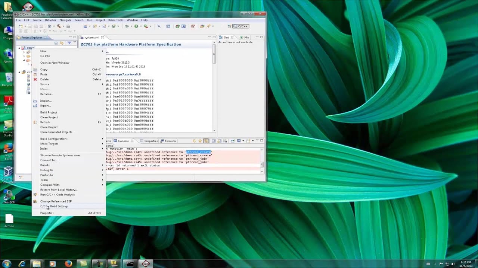Open the Xilinx Tools menu
The height and width of the screenshot is (268, 478).
[116, 20]
